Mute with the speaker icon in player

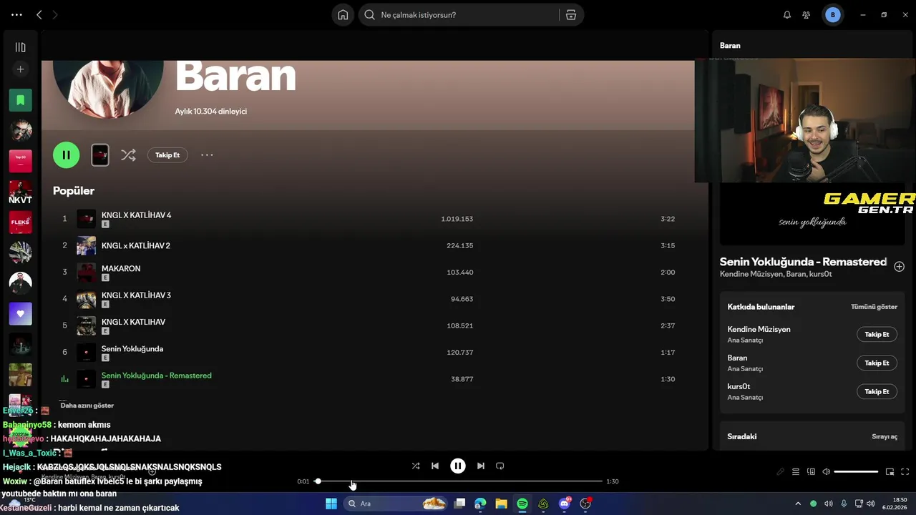[827, 472]
